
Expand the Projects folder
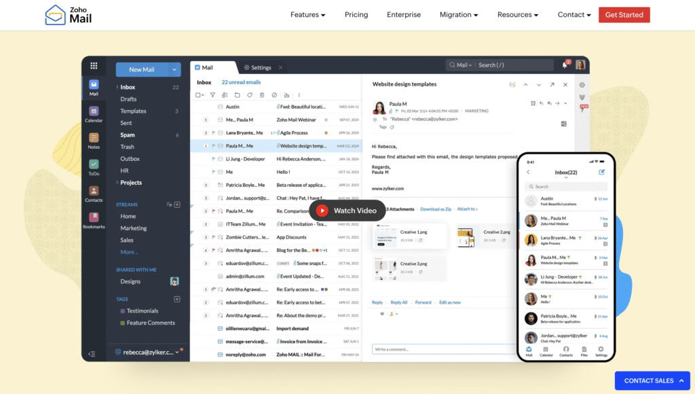tap(117, 182)
